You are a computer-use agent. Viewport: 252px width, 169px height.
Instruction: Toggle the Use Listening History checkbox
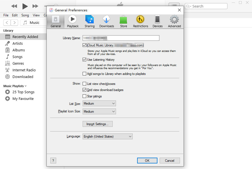coord(84,60)
